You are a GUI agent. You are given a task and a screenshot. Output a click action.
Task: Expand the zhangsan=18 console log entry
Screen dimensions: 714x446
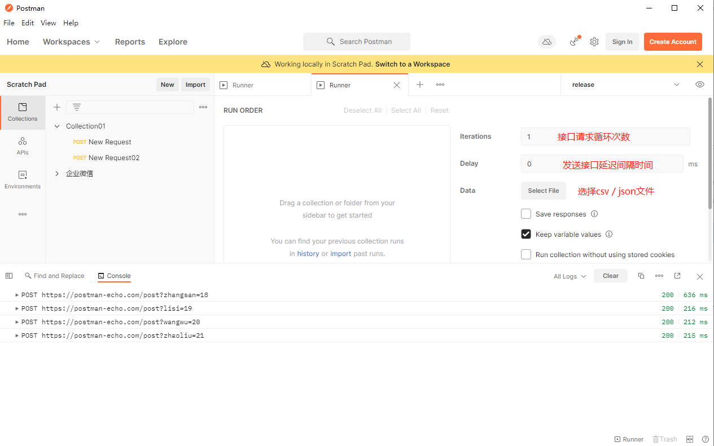(17, 295)
